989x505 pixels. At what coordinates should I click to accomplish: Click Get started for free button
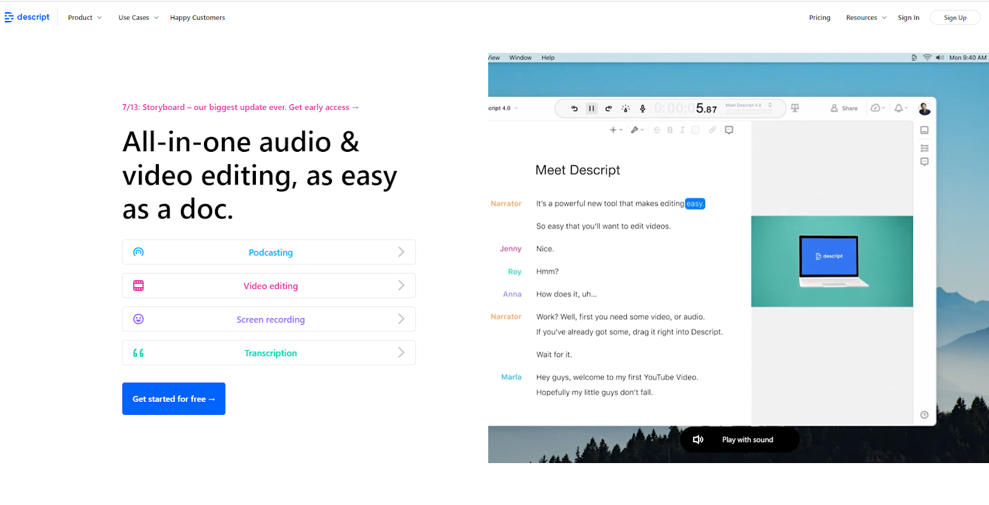click(174, 399)
